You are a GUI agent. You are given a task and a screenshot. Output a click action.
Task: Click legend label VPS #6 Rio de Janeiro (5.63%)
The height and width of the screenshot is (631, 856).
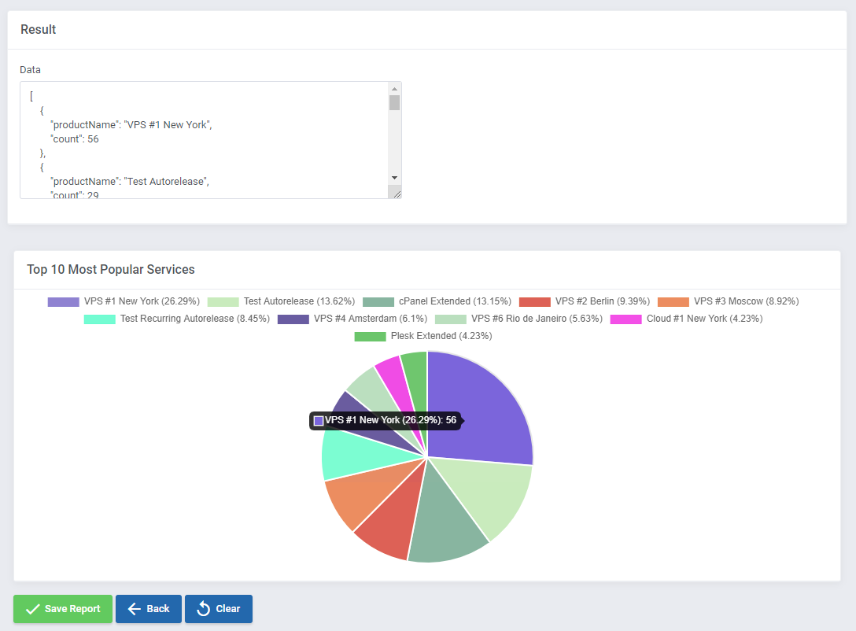click(x=537, y=319)
